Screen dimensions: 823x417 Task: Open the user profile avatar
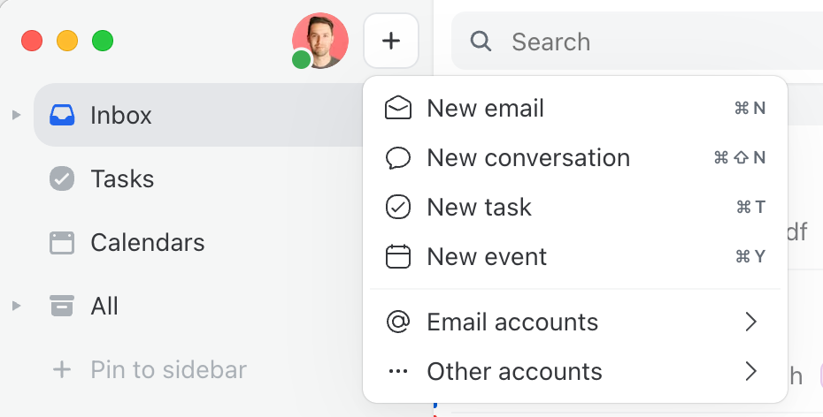click(319, 41)
